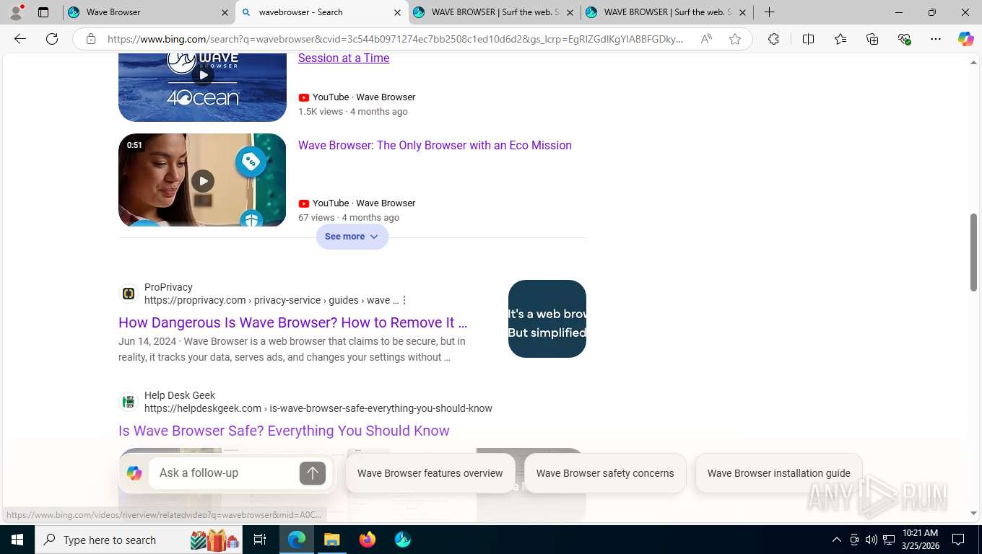Image resolution: width=982 pixels, height=554 pixels.
Task: Open the Extensions puzzle icon
Action: 773,39
